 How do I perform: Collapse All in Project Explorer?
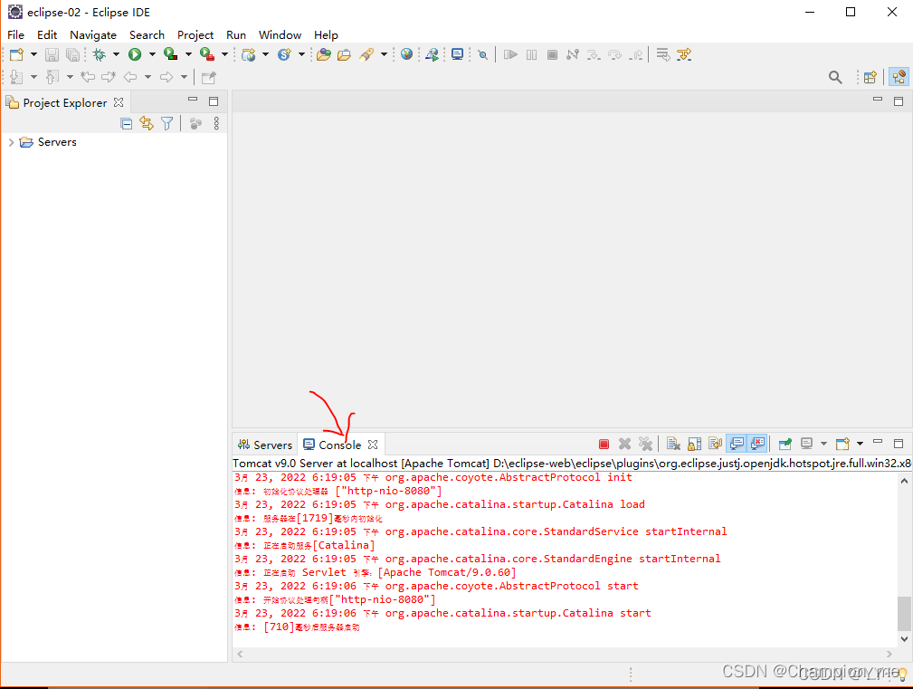127,123
